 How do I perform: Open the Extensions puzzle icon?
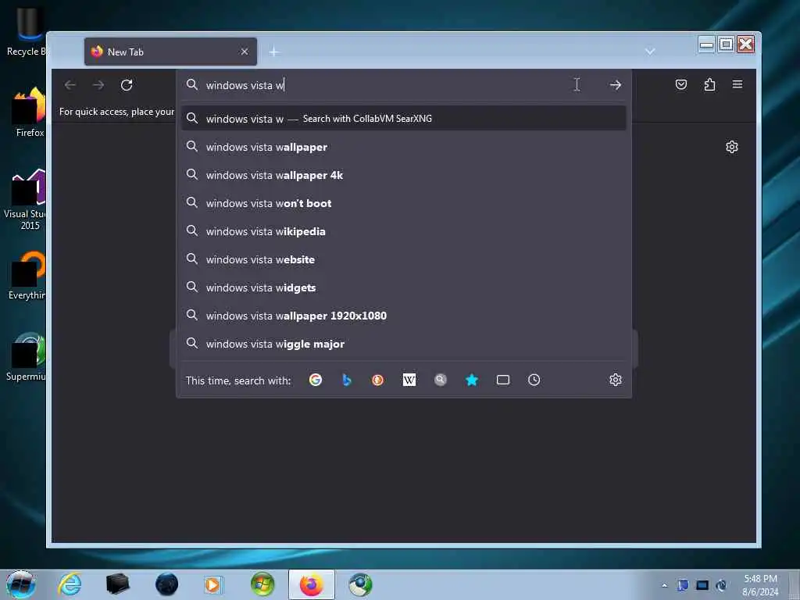pos(709,84)
